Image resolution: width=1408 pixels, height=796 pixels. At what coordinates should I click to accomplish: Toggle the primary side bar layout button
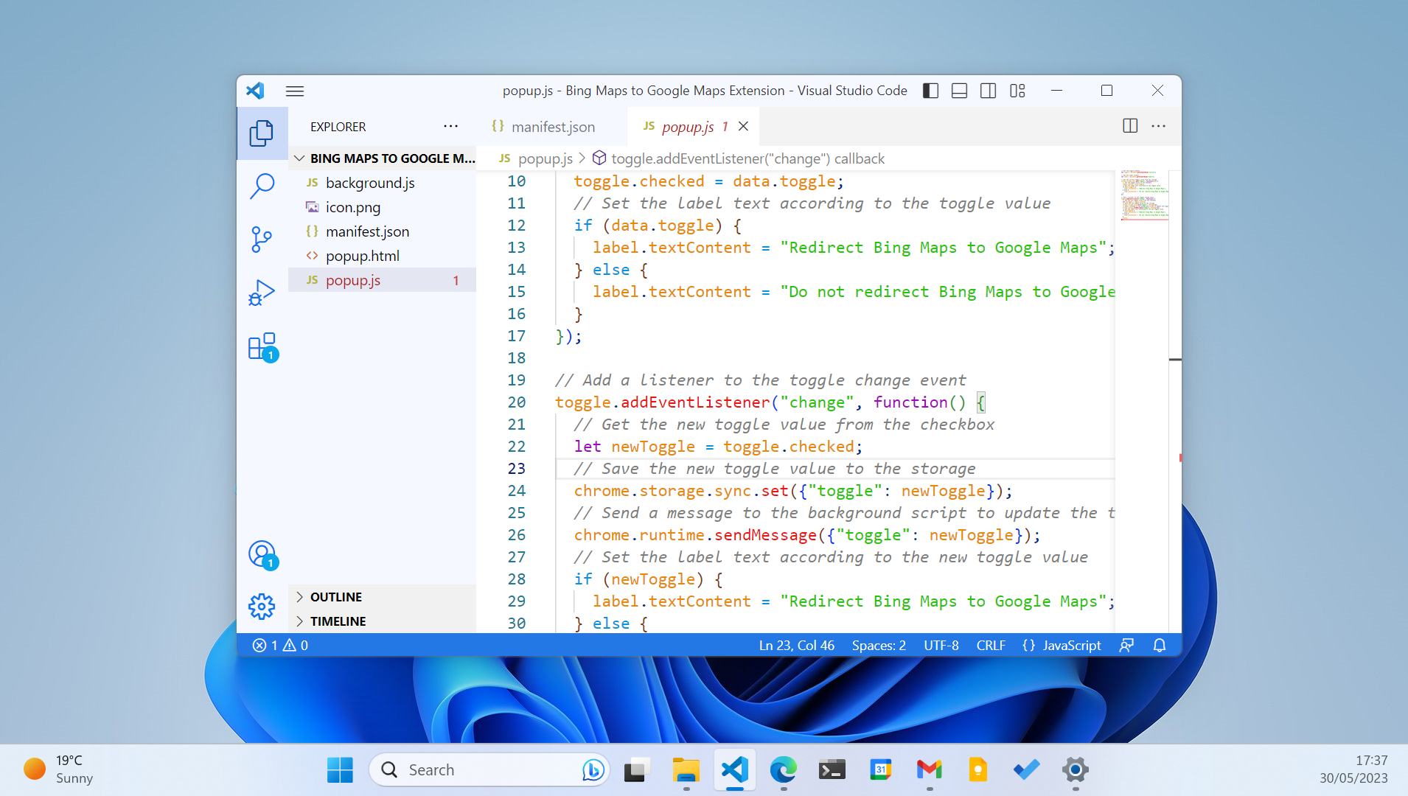point(930,91)
